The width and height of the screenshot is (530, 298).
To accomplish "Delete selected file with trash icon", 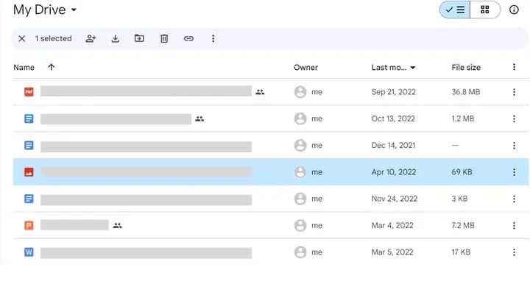I will [x=164, y=38].
